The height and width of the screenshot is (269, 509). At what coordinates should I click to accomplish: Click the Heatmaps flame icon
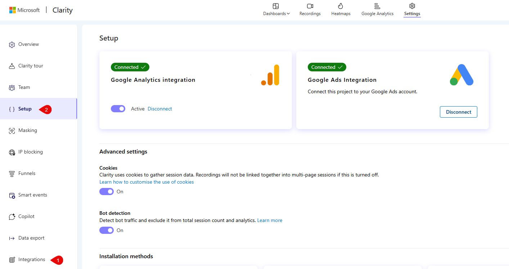(341, 6)
